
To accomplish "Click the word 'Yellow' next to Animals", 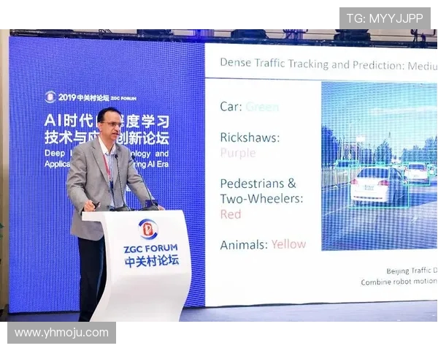I will click(289, 244).
